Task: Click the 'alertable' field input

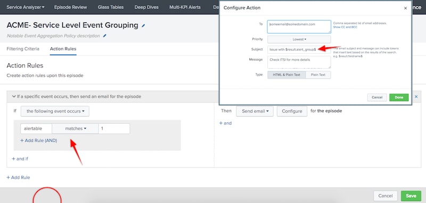Action: click(x=36, y=129)
